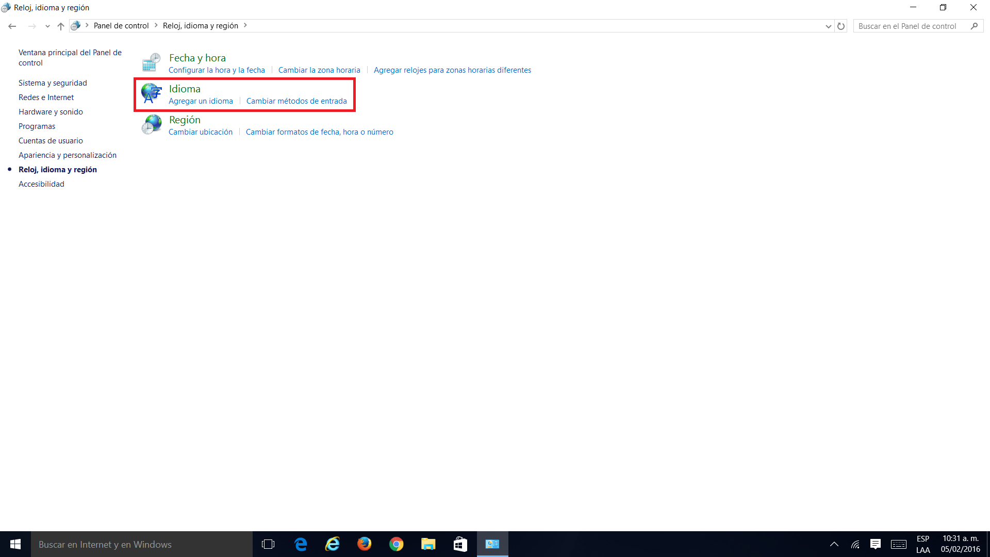Show hidden system tray icons
This screenshot has height=557, width=990.
click(834, 544)
